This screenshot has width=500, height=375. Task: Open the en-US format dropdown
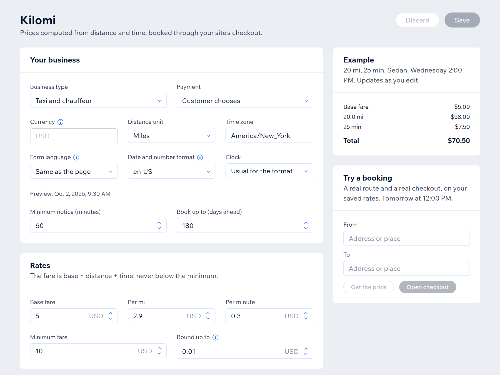172,171
